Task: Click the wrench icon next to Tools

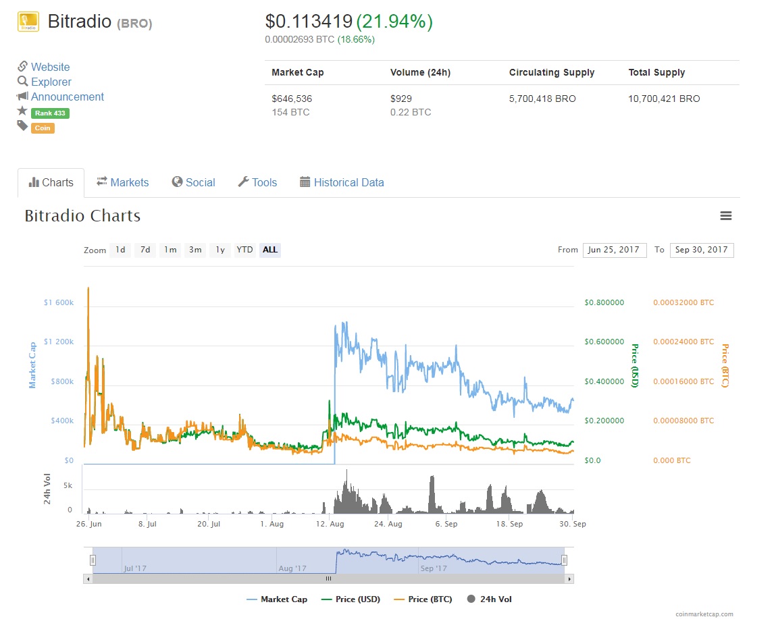Action: [243, 182]
